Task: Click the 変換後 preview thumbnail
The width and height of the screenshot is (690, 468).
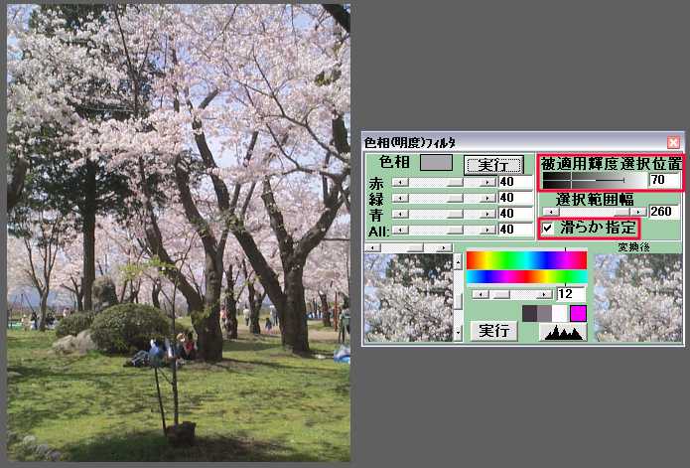Action: click(x=636, y=298)
